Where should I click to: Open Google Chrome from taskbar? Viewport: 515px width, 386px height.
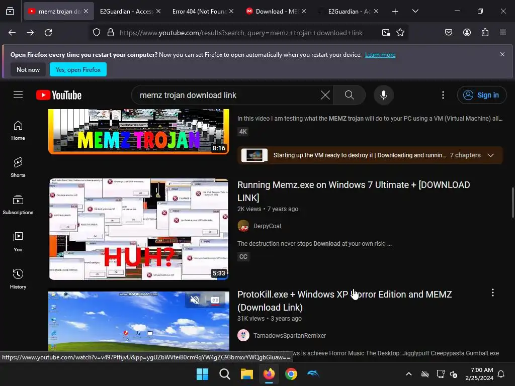point(291,374)
